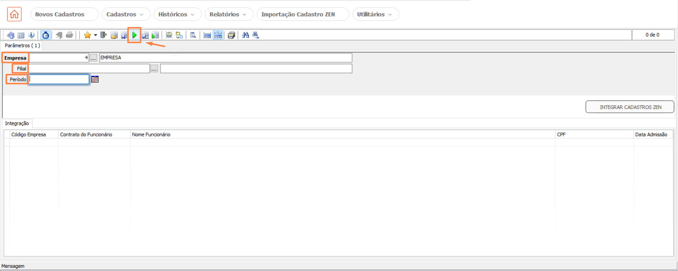Click the help book toolbar icon

click(x=11, y=35)
